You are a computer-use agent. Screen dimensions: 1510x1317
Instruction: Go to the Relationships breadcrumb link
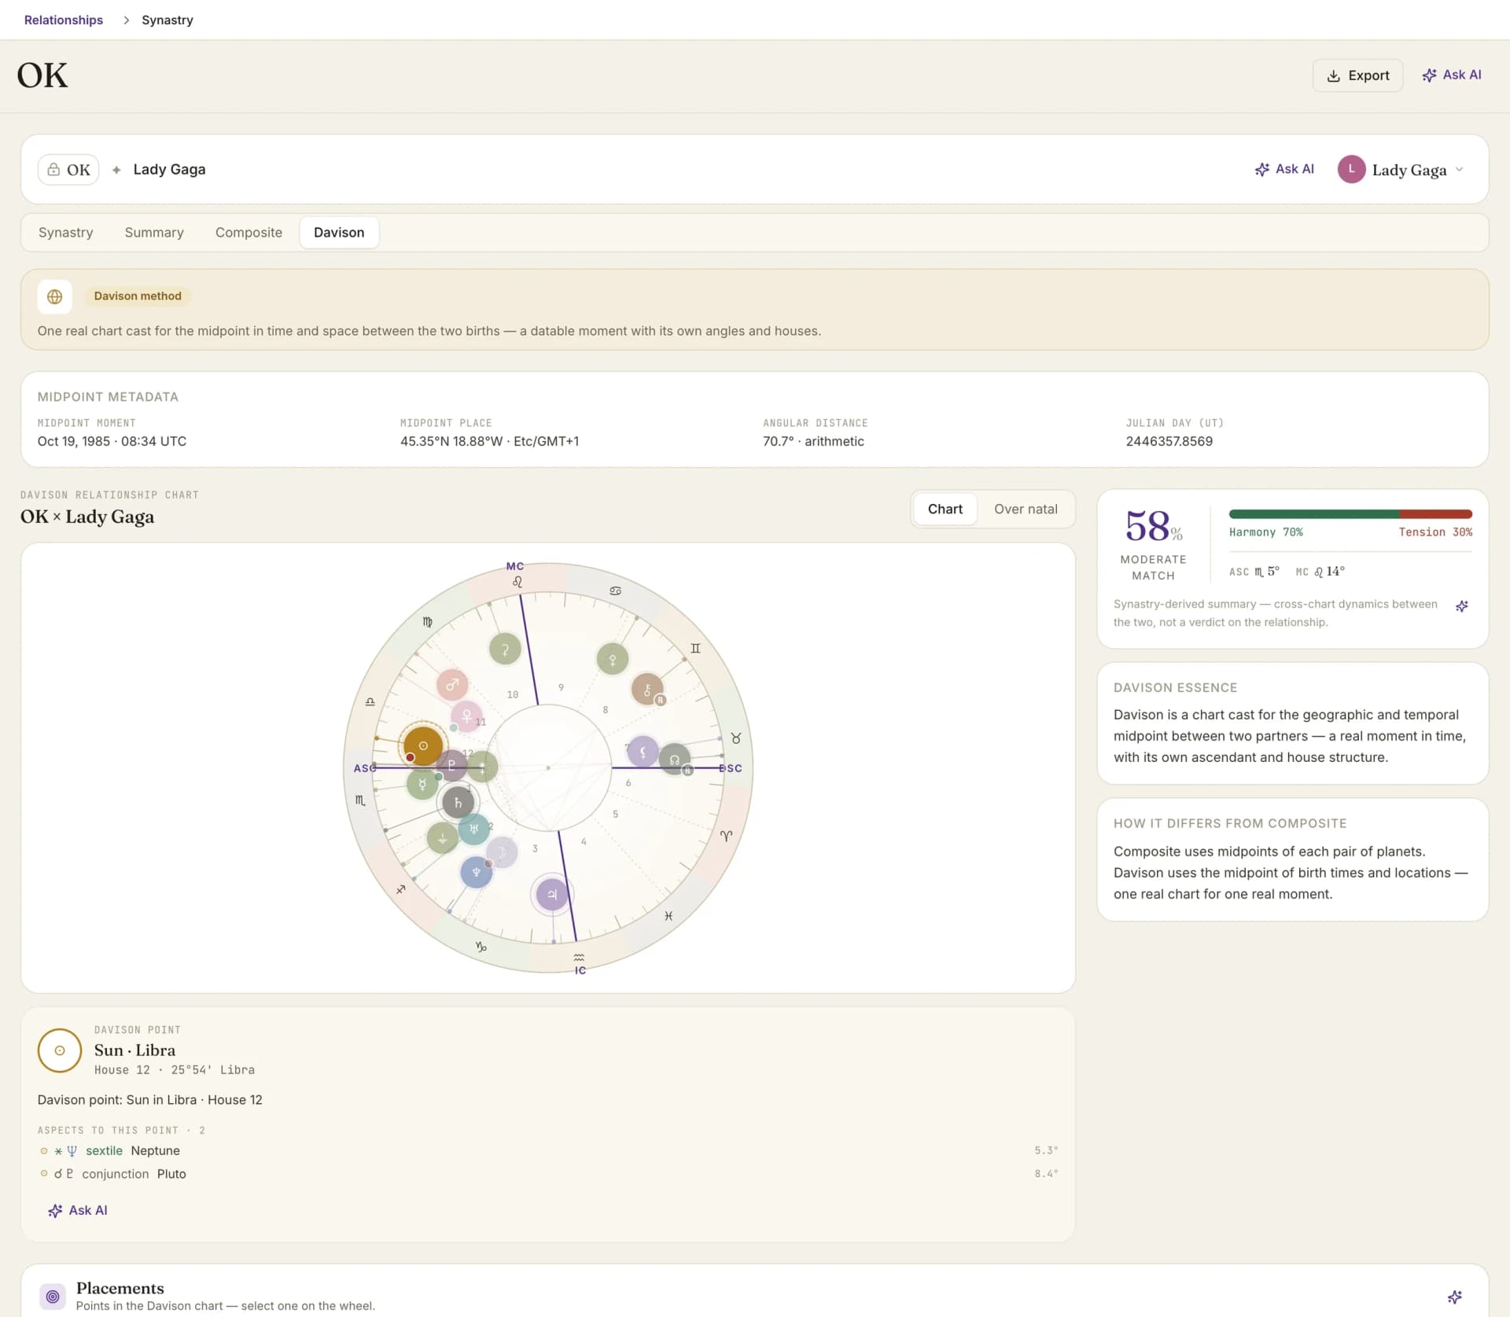tap(64, 20)
